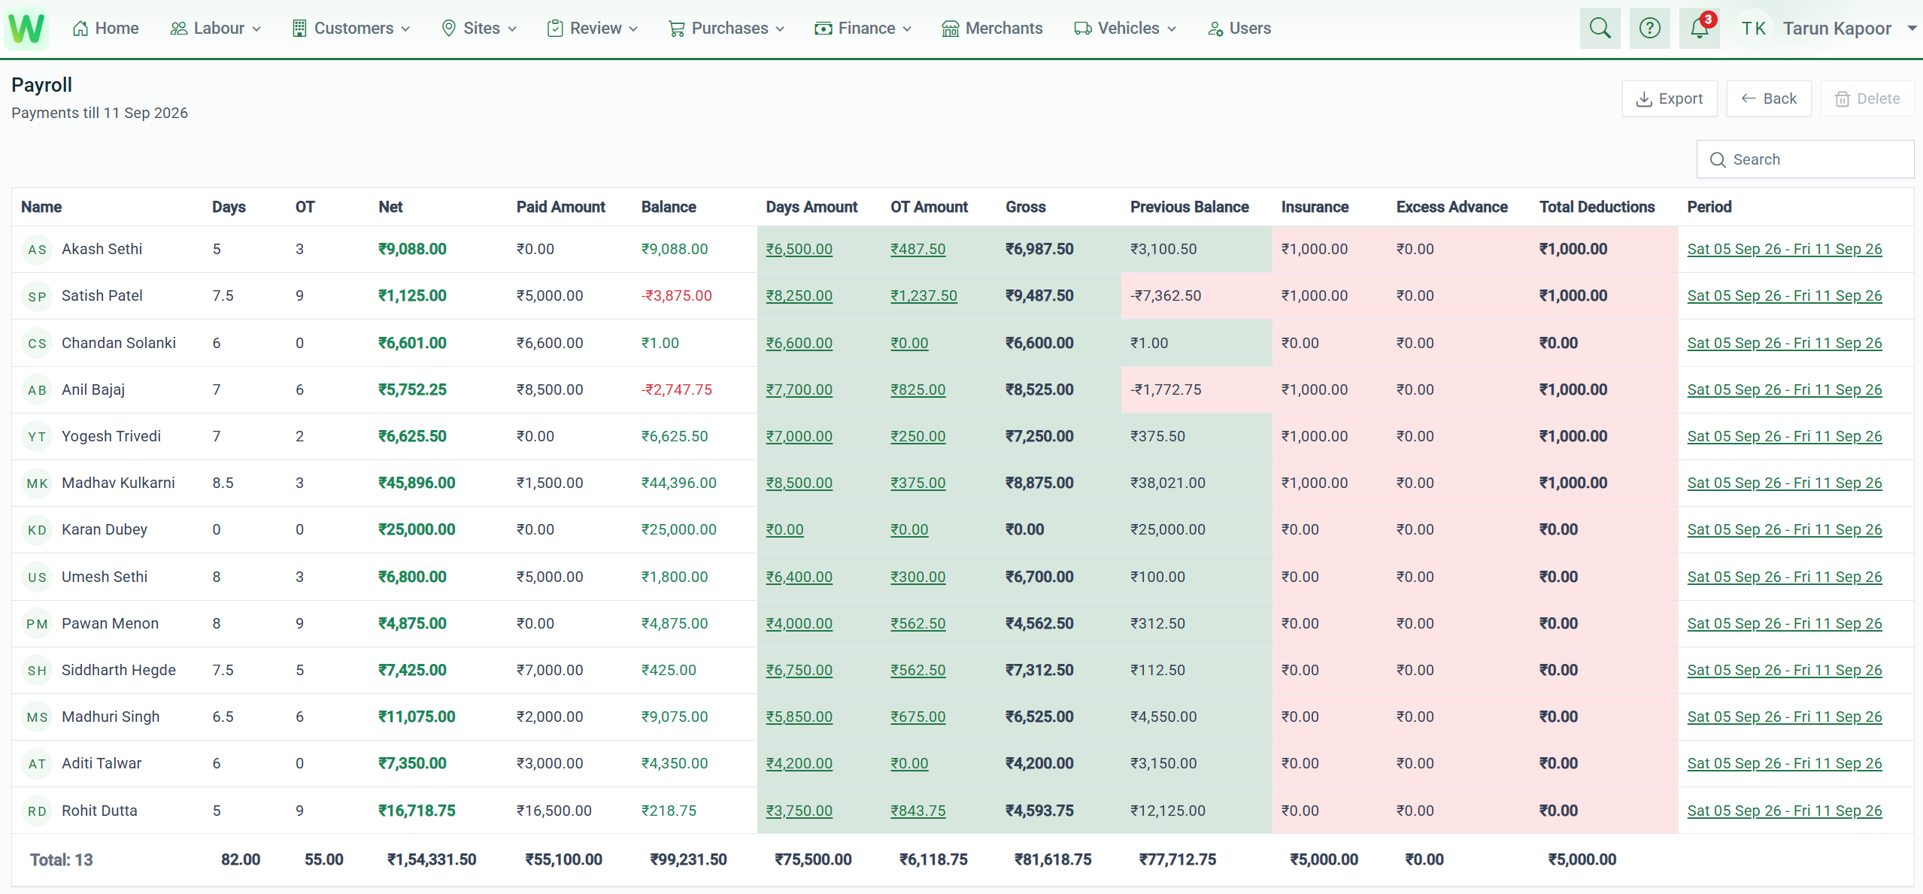Click Akash Sethi's AS avatar
Viewport: 1923px width, 894px height.
click(37, 250)
